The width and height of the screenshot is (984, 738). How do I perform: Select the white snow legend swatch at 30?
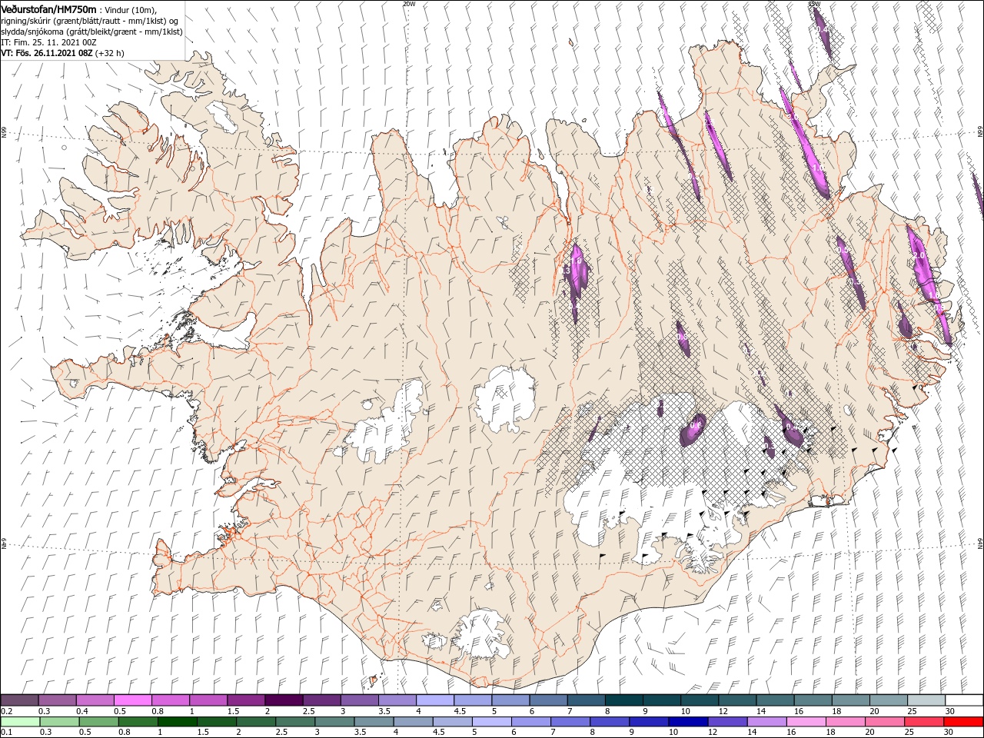962,700
